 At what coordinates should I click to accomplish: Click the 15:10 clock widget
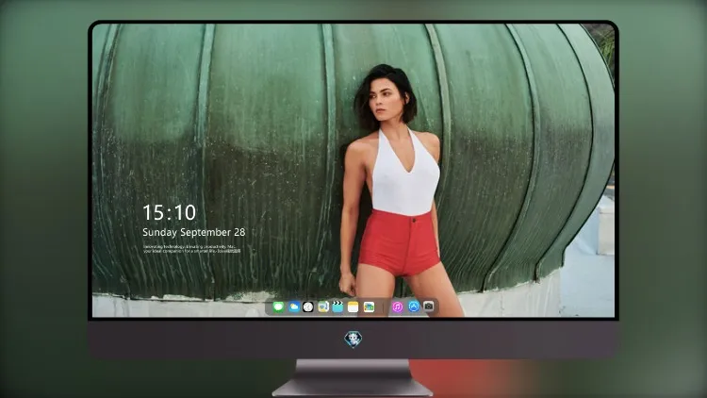click(x=170, y=212)
